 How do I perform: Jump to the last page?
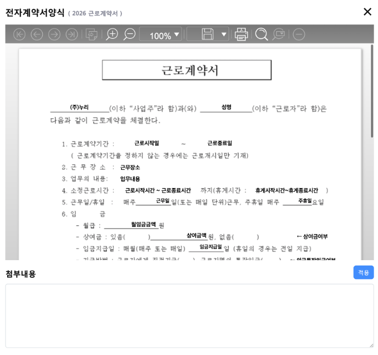click(71, 34)
